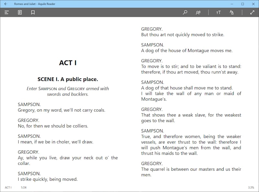
Task: Enter full screen mode
Action: [252, 12]
